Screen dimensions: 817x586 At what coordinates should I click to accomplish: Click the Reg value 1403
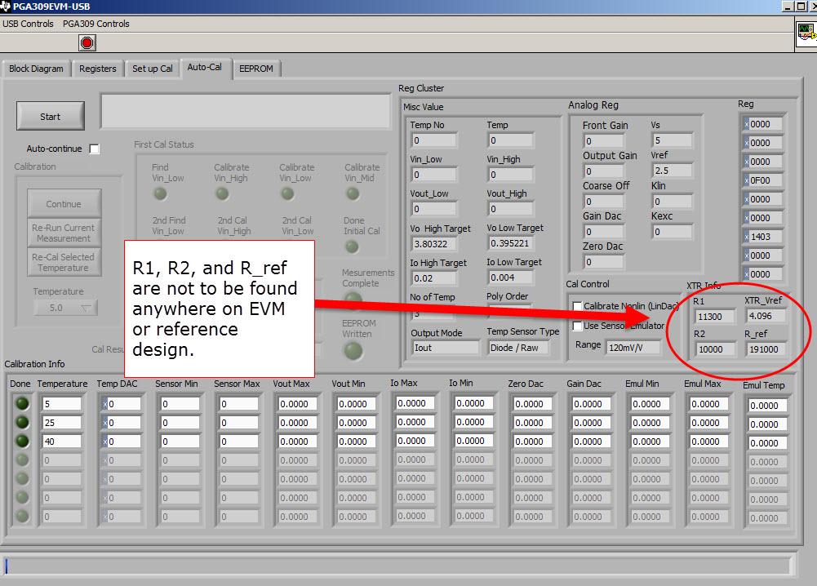(763, 237)
